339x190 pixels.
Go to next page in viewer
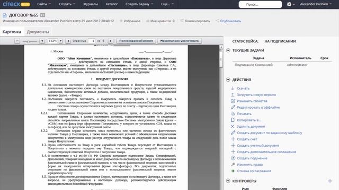(x=111, y=41)
